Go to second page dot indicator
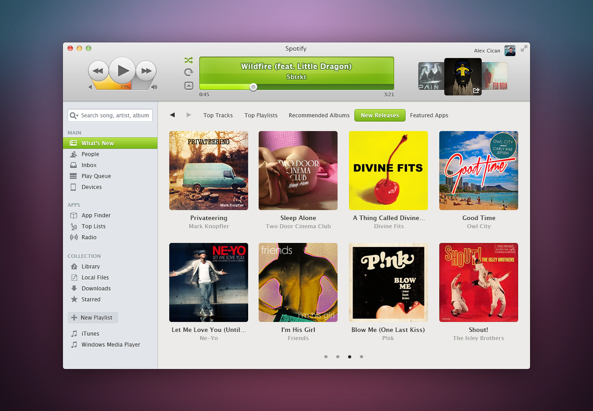593x411 pixels. pyautogui.click(x=338, y=357)
